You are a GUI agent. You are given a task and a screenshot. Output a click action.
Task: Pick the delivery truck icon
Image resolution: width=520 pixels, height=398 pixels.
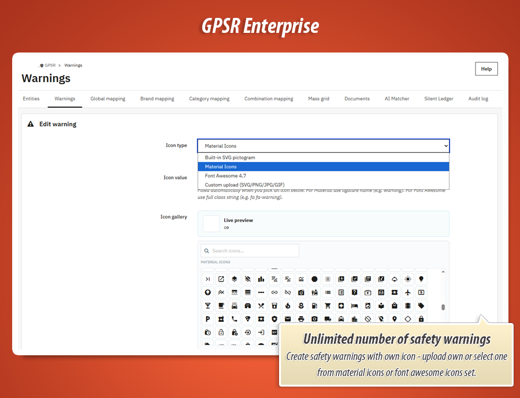click(328, 319)
